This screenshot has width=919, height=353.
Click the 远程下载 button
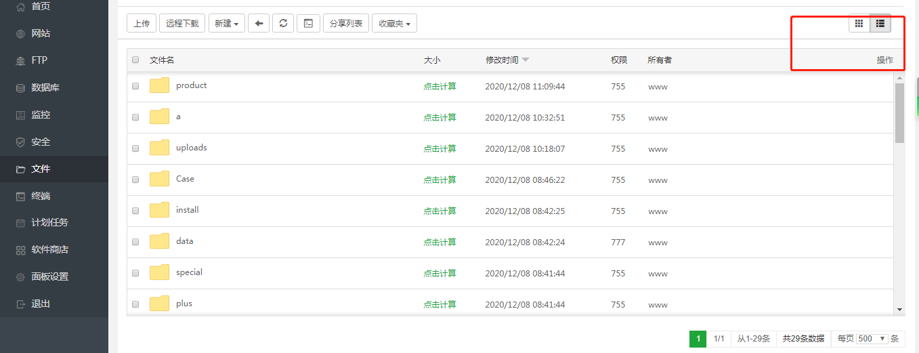click(x=183, y=23)
